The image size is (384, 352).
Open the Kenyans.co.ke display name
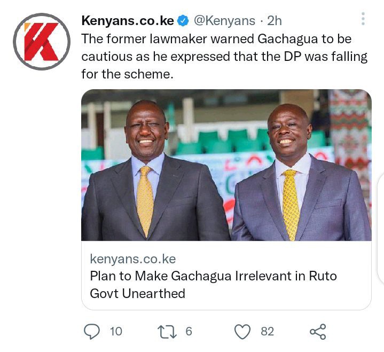[128, 21]
